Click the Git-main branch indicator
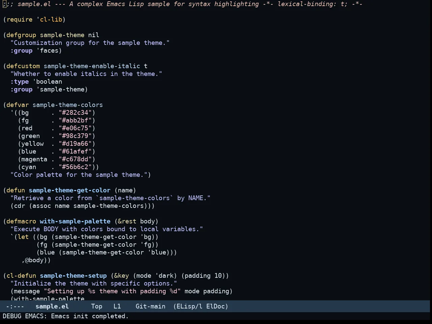 click(151, 306)
